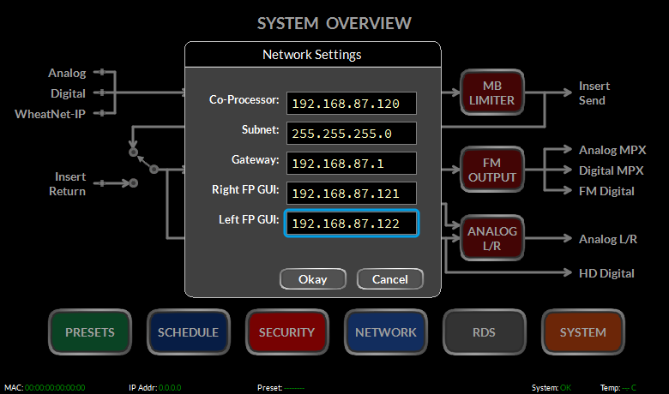Click the Analog L/R output label
The image size is (669, 394).
607,239
